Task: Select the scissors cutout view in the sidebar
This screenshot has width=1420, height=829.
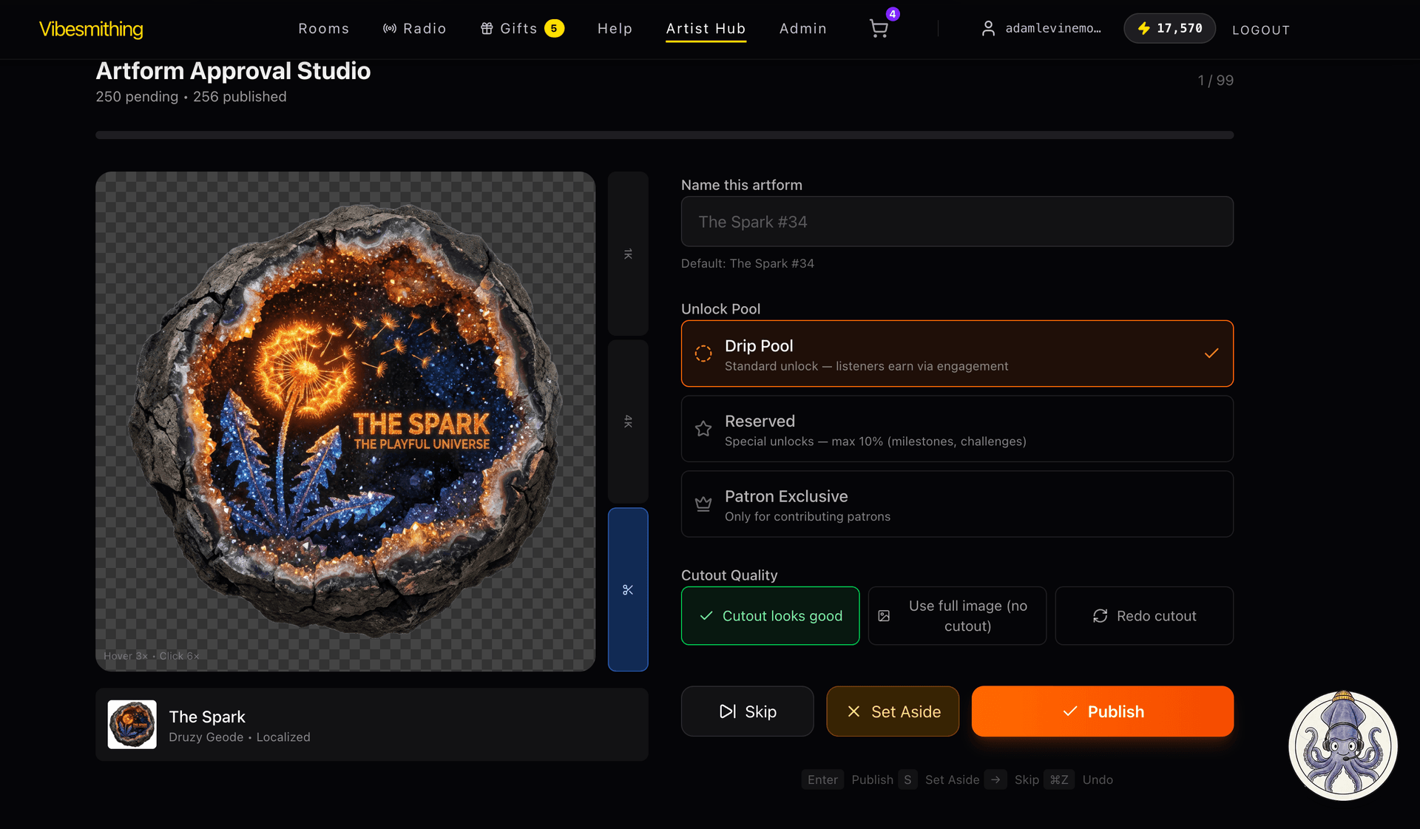Action: coord(627,589)
